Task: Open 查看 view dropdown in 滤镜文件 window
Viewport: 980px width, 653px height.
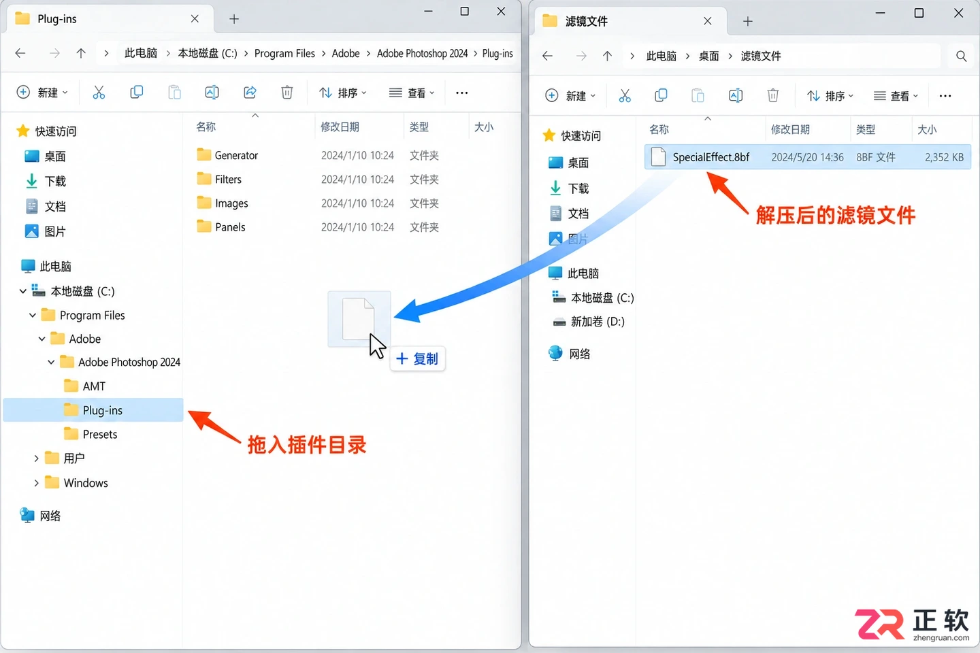Action: pyautogui.click(x=896, y=96)
